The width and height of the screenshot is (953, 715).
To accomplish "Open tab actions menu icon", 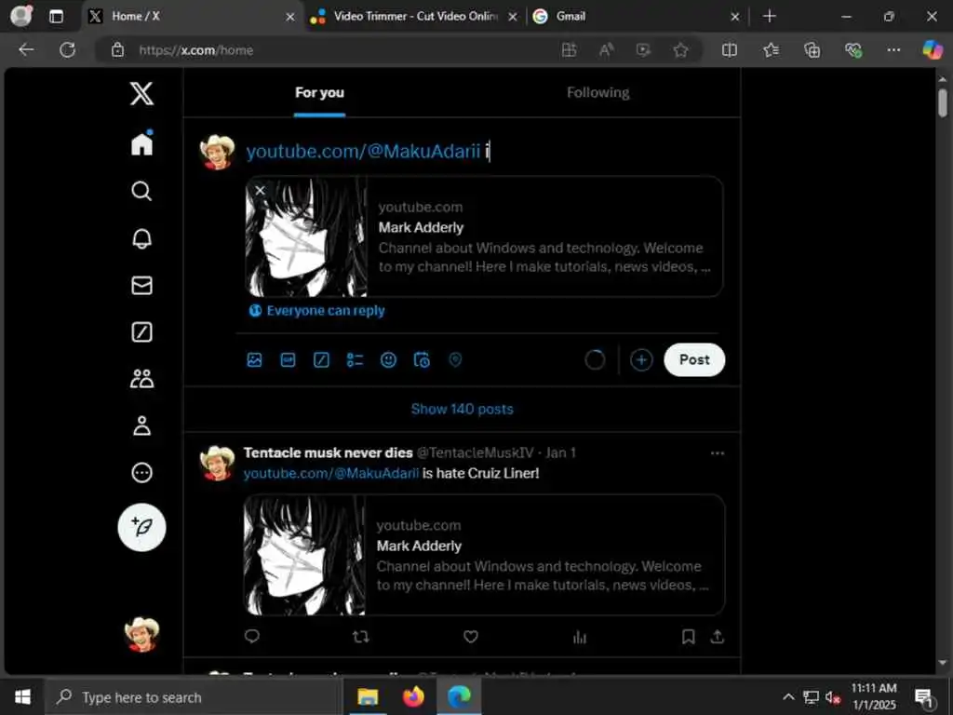I will coord(56,17).
